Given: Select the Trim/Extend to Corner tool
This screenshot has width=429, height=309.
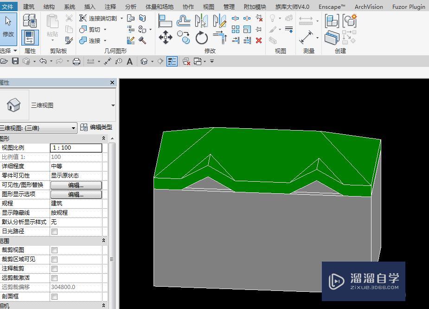Looking at the screenshot, I should (220, 38).
